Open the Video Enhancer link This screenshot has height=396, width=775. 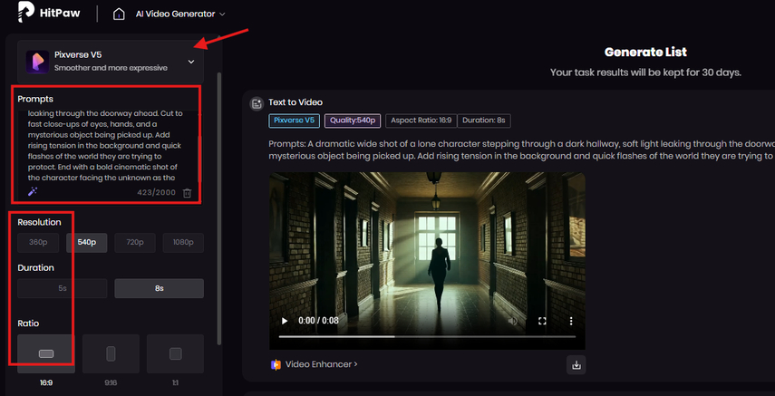tap(321, 364)
